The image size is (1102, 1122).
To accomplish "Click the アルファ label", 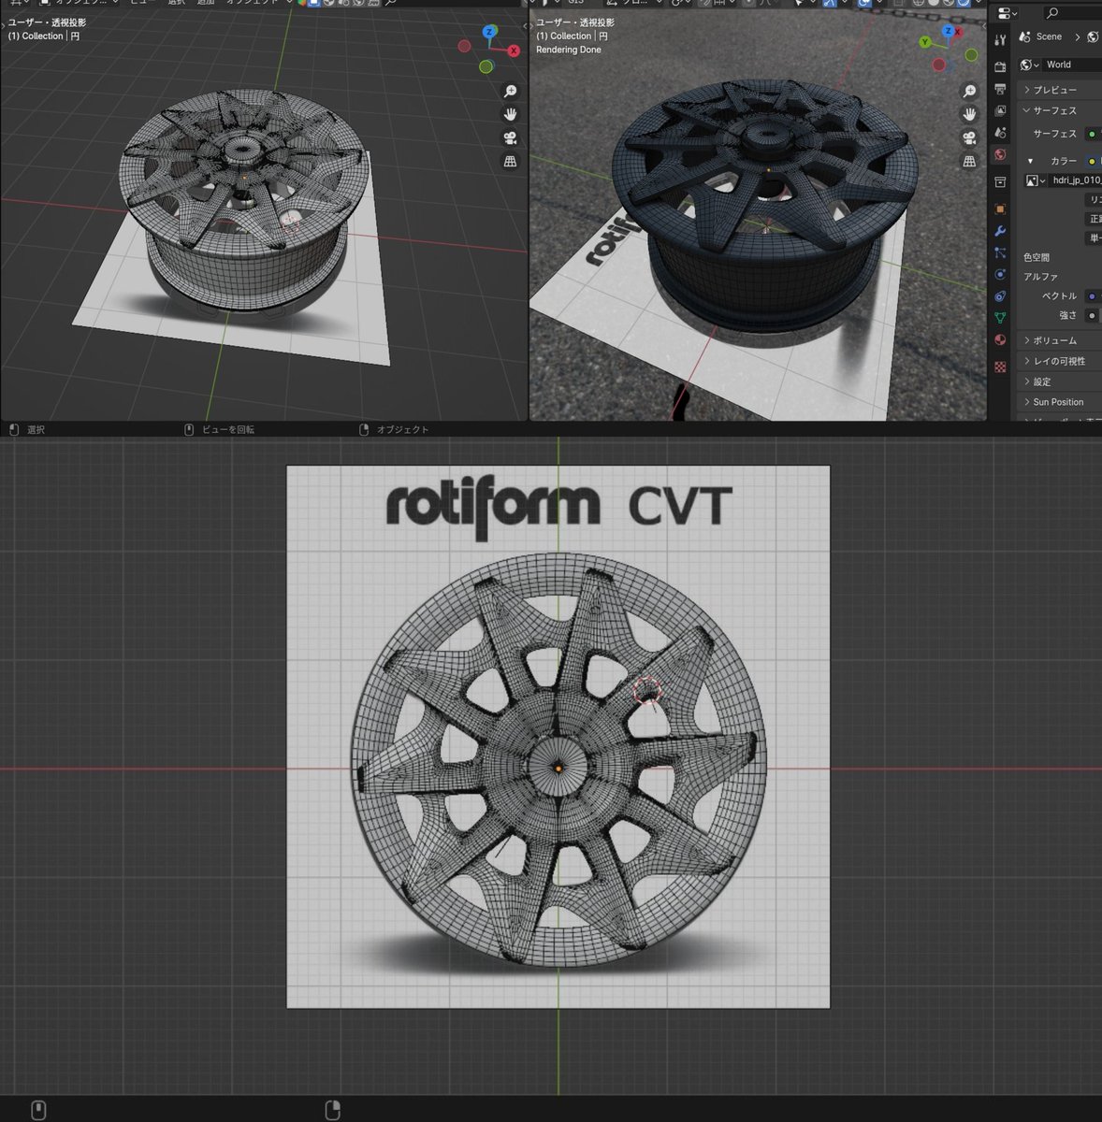I will [1040, 277].
